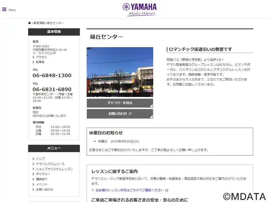Click the chevron beside アクセス

[x=33, y=57]
